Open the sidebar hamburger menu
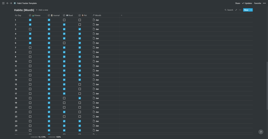Viewport: 268px width, 139px height. click(3, 3)
